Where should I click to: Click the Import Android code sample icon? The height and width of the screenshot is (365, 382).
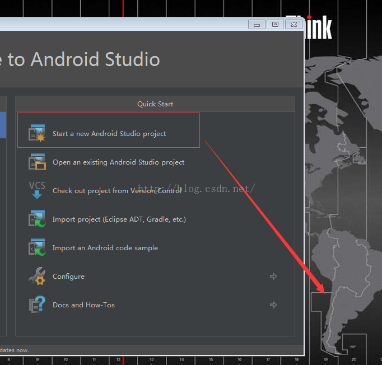click(37, 247)
